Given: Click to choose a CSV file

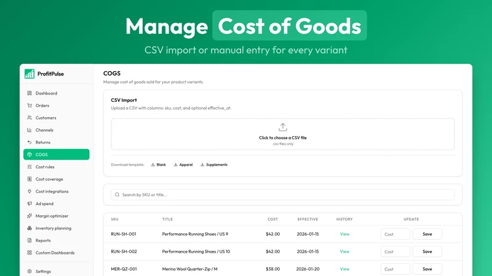Looking at the screenshot, I should pos(283,134).
